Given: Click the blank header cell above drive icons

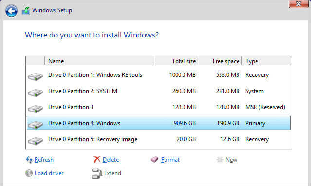Looking at the screenshot, I should point(36,61).
